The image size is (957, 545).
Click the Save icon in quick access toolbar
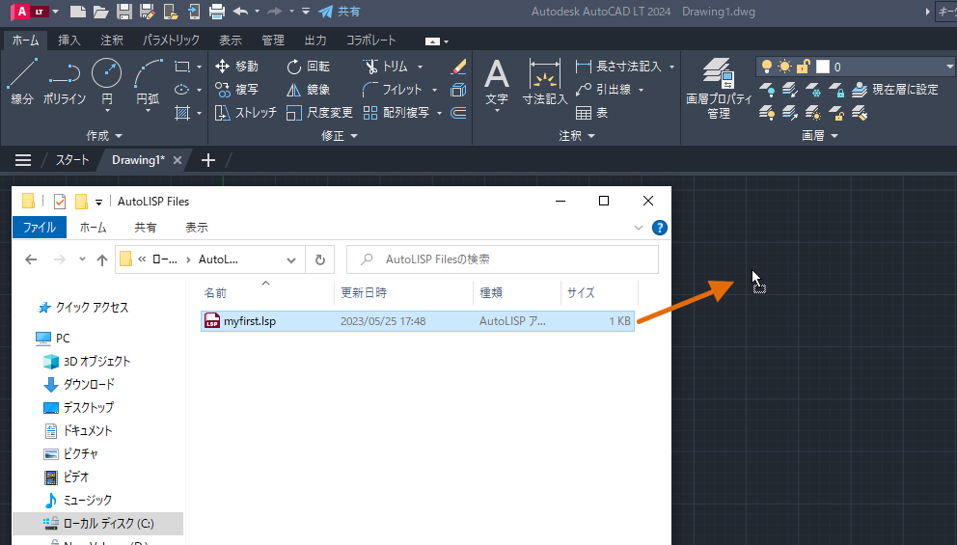(x=123, y=11)
